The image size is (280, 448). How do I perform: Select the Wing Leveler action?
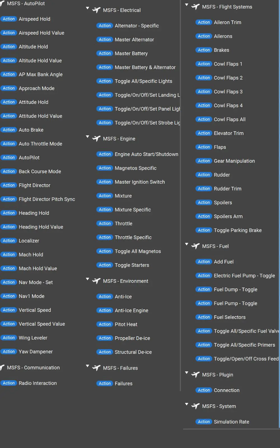coord(33,338)
